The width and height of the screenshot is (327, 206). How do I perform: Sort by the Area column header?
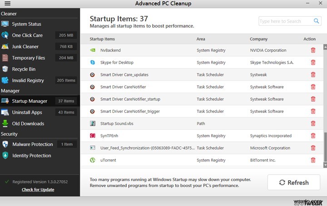201,39
